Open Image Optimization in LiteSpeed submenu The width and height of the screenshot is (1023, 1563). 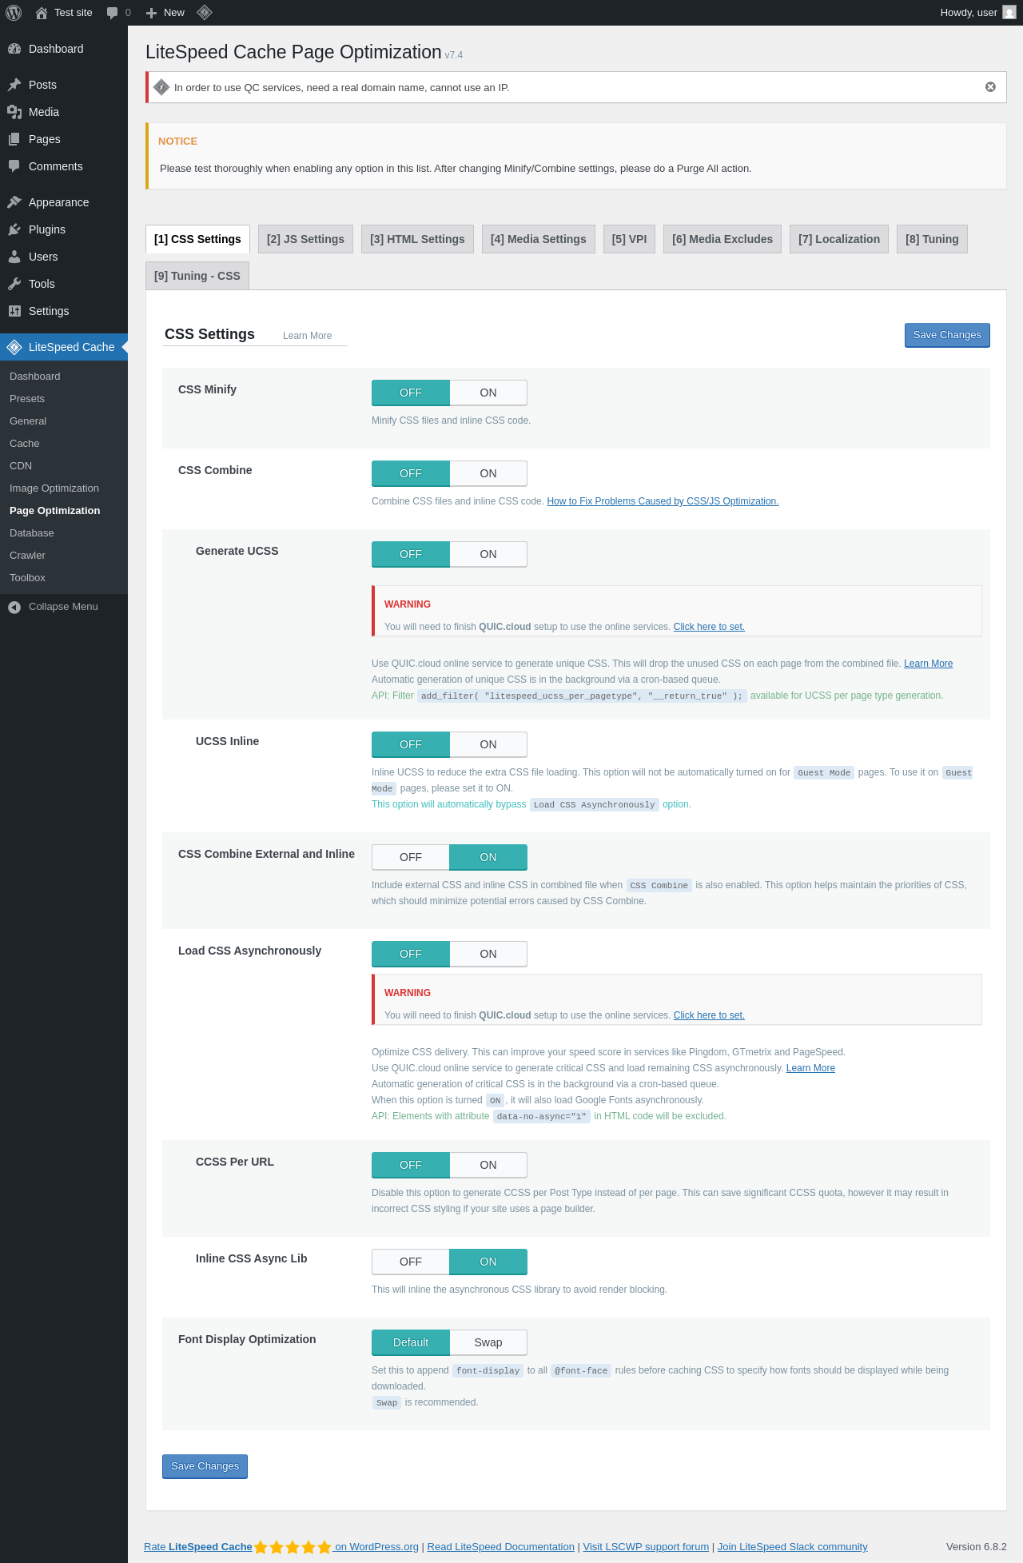pyautogui.click(x=54, y=488)
